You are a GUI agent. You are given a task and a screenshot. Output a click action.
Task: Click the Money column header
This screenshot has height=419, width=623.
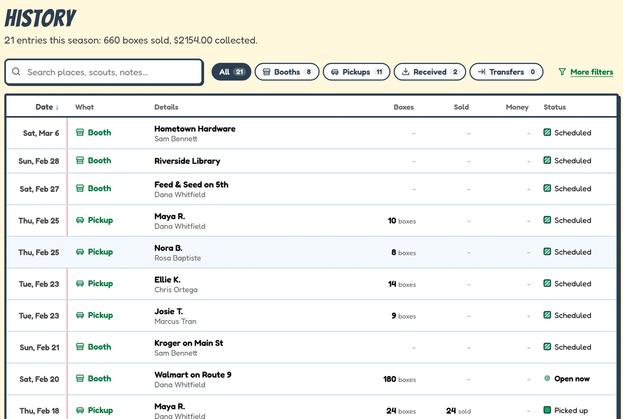click(x=517, y=107)
